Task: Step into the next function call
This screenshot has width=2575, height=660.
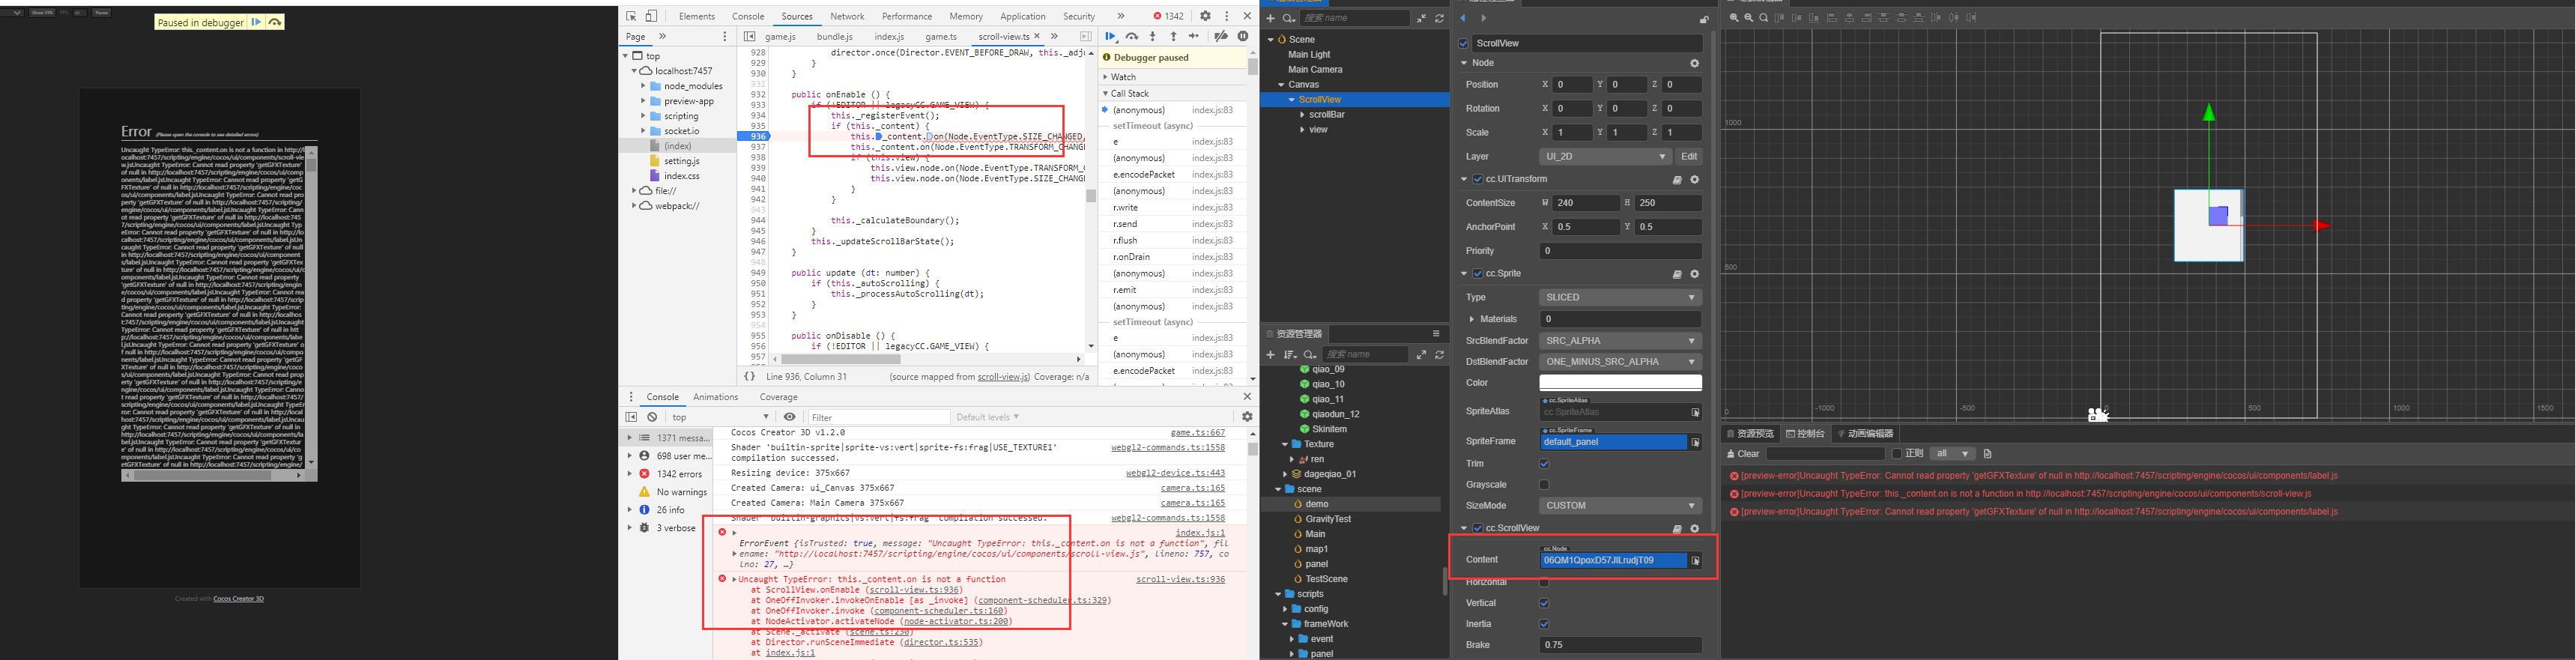Action: [x=1152, y=36]
